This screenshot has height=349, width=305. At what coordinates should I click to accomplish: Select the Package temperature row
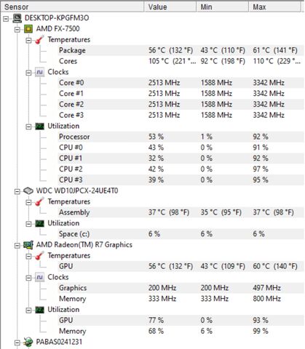[181, 50]
